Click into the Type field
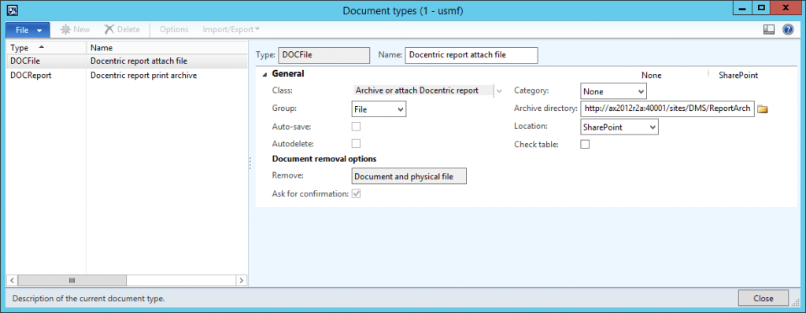This screenshot has width=806, height=313. click(324, 55)
